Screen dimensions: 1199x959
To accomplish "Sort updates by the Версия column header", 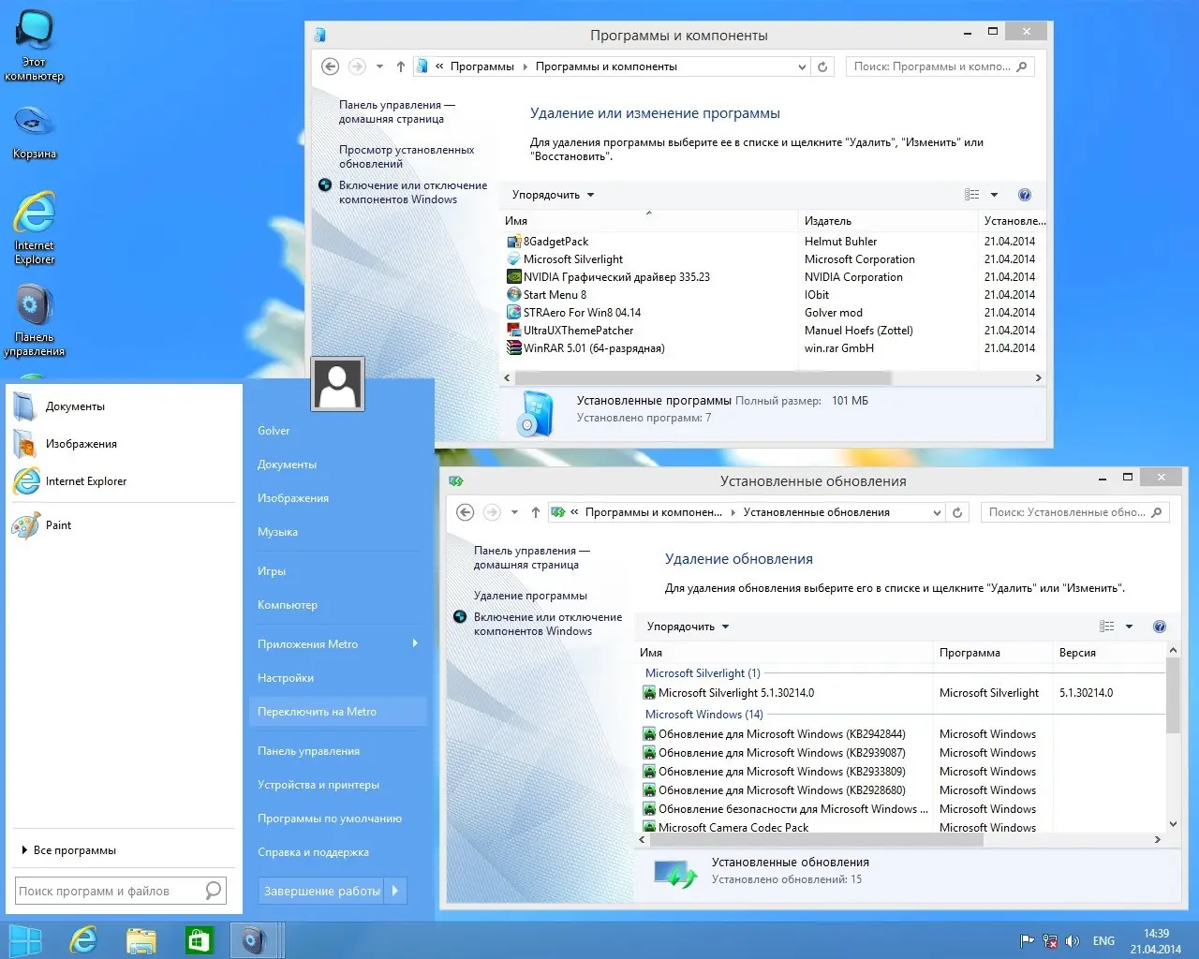I will 1107,653.
